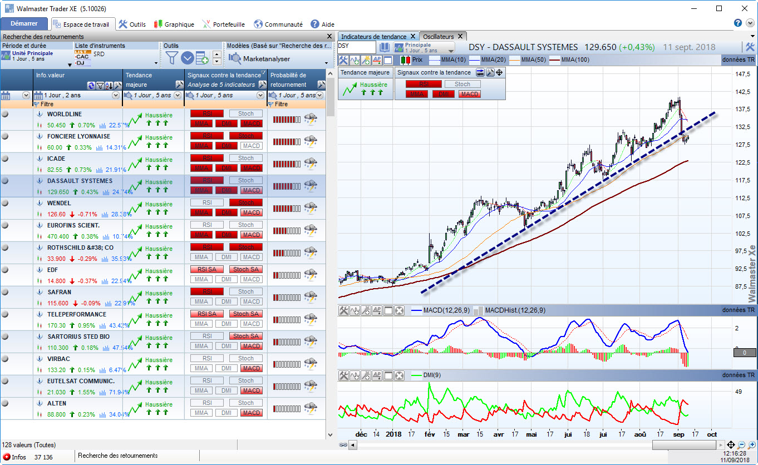
Task: Toggle the round marker for WENDEL row
Action: 5,203
